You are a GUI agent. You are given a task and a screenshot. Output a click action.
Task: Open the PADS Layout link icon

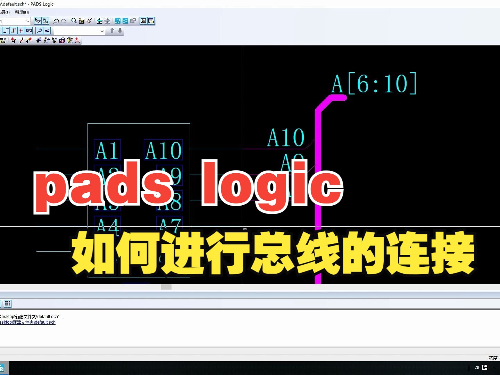click(x=118, y=21)
